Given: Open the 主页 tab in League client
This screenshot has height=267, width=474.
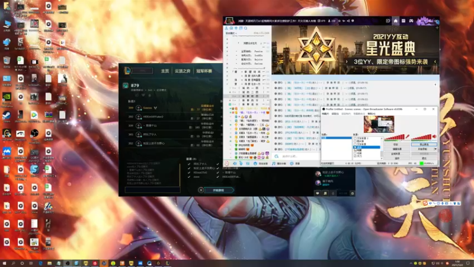Looking at the screenshot, I should [x=165, y=71].
